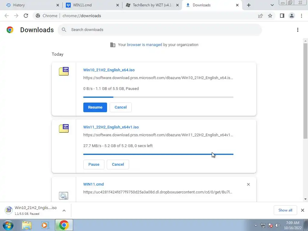The image size is (308, 231).
Task: Open the Win11_22H2_English_x64v1.iso file link
Action: (x=111, y=127)
